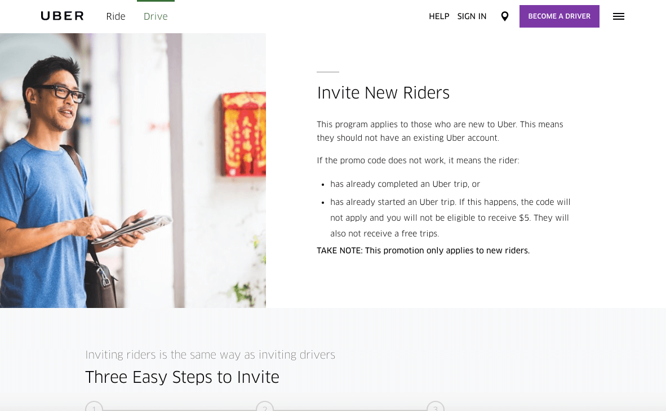666x411 pixels.
Task: Switch to the Ride tab
Action: (116, 16)
